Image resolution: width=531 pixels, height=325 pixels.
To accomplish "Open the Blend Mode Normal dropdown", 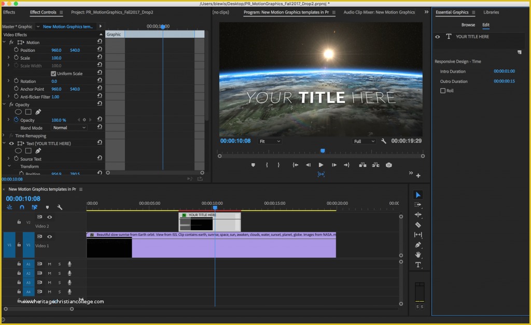I will (x=69, y=128).
